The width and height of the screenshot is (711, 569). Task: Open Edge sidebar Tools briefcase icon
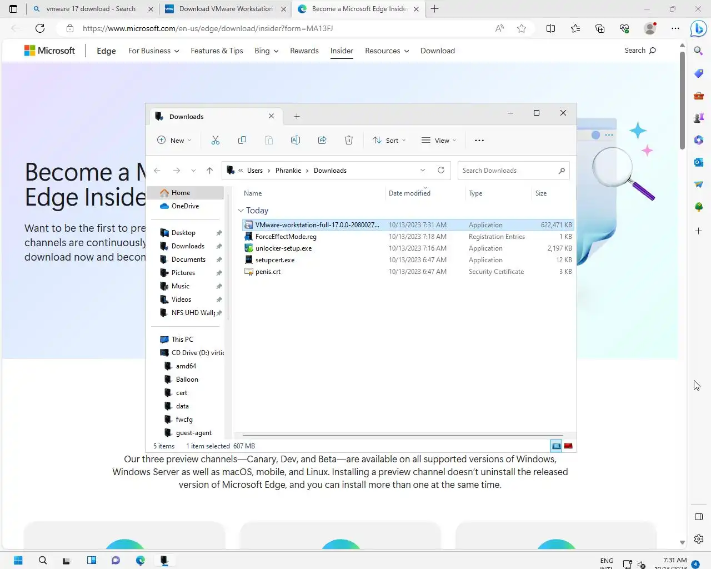(x=699, y=96)
